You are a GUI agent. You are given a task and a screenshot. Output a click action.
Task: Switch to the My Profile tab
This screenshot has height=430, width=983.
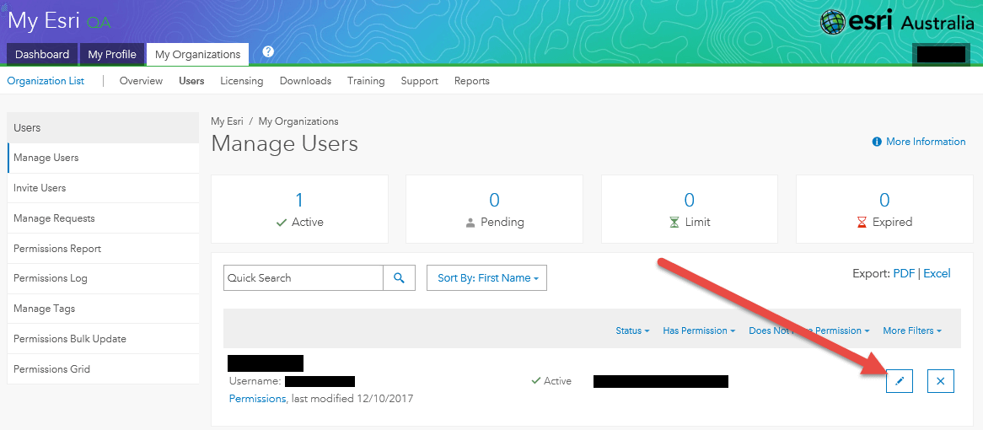click(x=112, y=55)
